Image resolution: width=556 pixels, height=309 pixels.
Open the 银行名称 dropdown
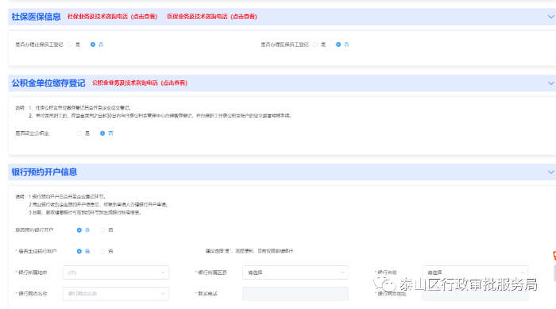(475, 272)
